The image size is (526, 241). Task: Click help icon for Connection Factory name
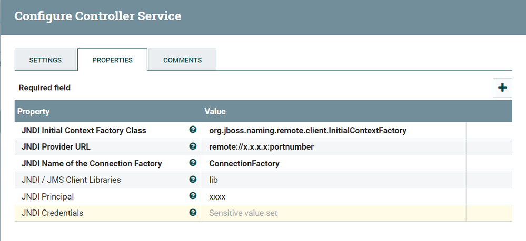pyautogui.click(x=193, y=163)
